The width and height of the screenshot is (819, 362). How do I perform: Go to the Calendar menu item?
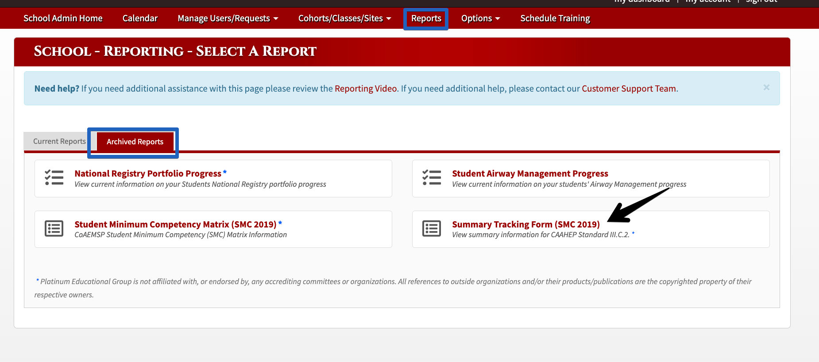(140, 18)
